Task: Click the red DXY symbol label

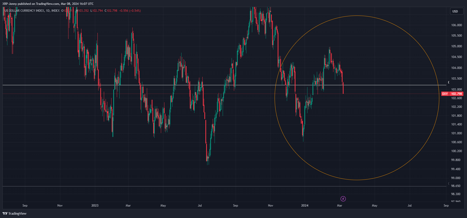Action: click(445, 94)
